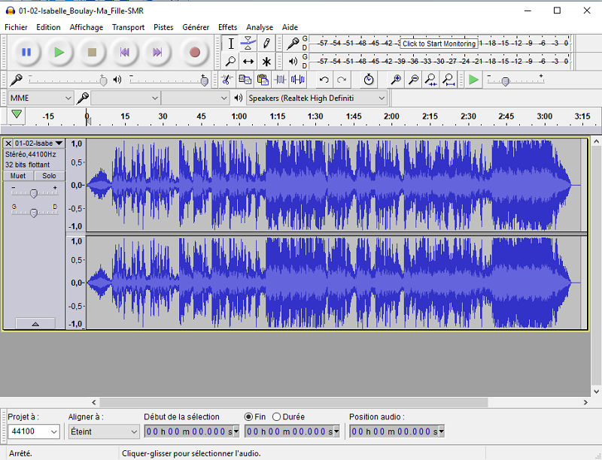Skip to end of track
The width and height of the screenshot is (602, 460).
(x=157, y=52)
